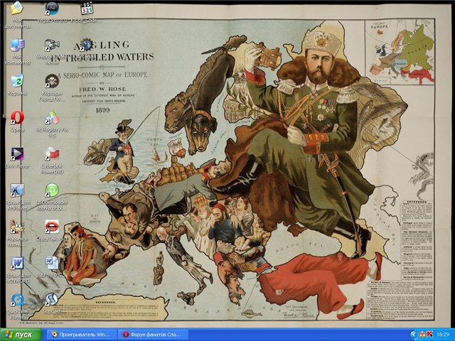Open the Recycle Bin icon

[17, 81]
